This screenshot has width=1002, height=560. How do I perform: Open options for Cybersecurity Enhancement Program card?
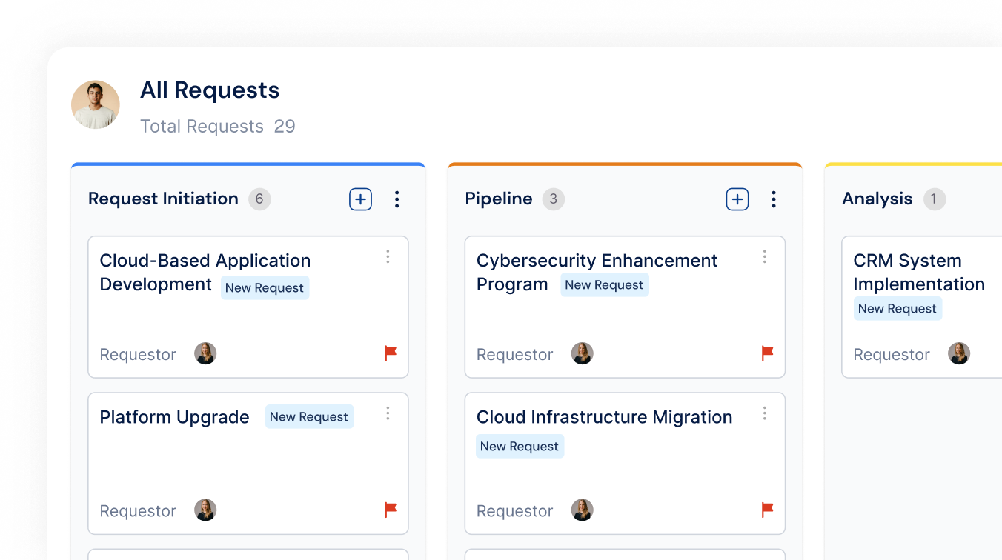(x=765, y=257)
